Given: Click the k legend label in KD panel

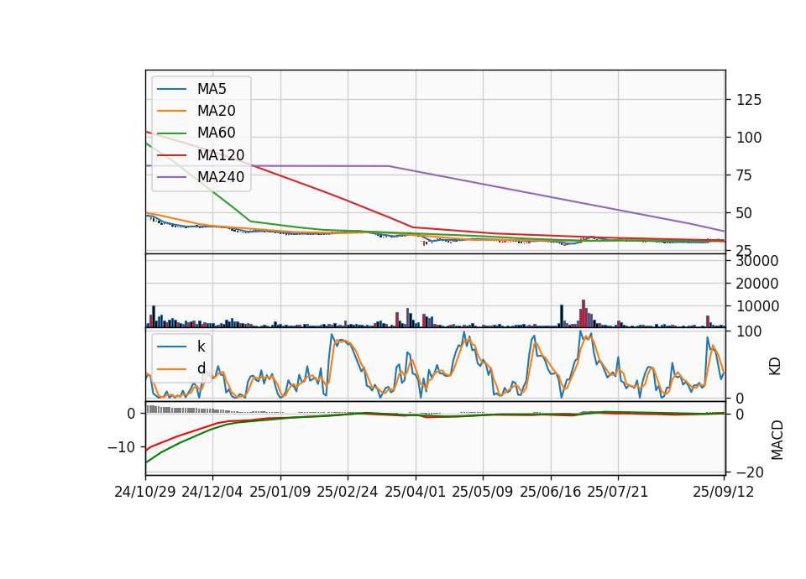Looking at the screenshot, I should coord(201,347).
